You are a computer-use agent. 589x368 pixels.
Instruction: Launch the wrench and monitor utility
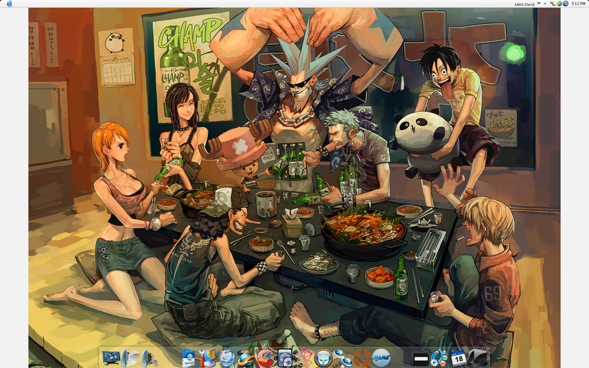pyautogui.click(x=207, y=357)
